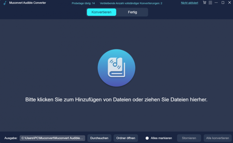Click the 'Muconvert Audible Converter' title text
Screen dimensions: 233x143
(27, 3)
